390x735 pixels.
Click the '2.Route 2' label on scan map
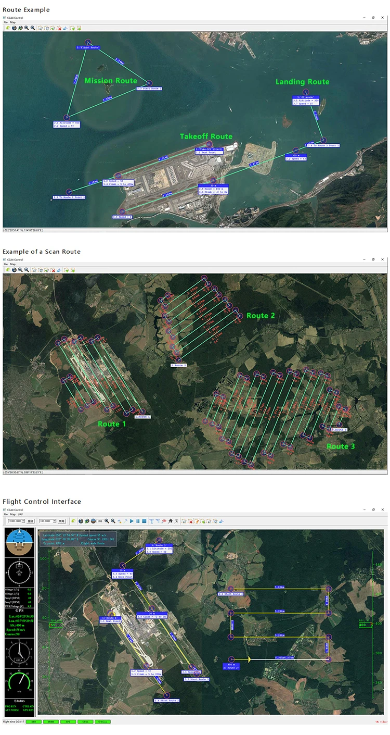pos(178,365)
